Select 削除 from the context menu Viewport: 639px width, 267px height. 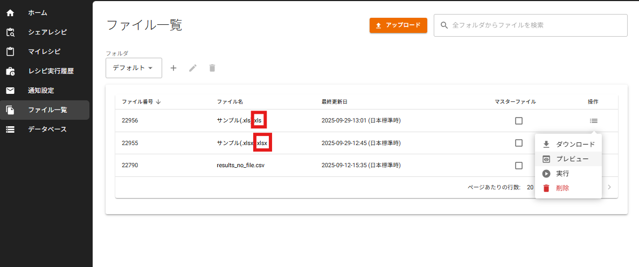point(568,188)
